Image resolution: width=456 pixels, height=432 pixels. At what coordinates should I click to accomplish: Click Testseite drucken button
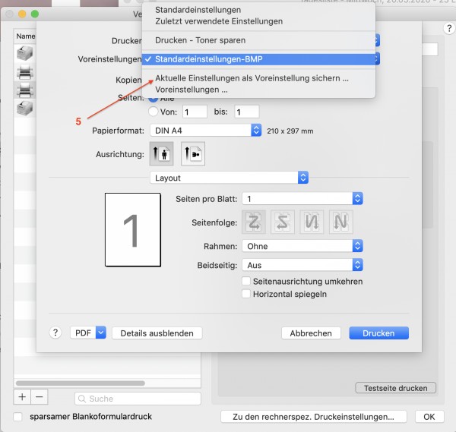(x=395, y=388)
